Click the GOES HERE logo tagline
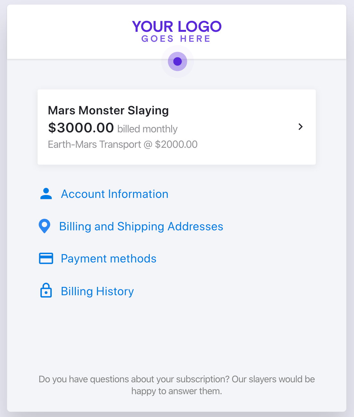The image size is (354, 417). tap(176, 39)
